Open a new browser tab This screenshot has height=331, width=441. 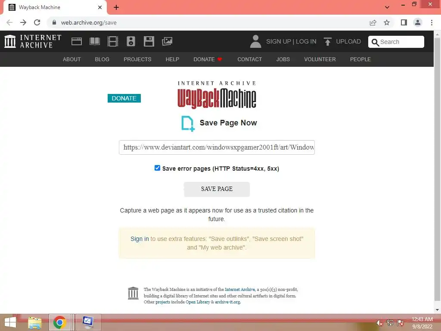coord(116,7)
